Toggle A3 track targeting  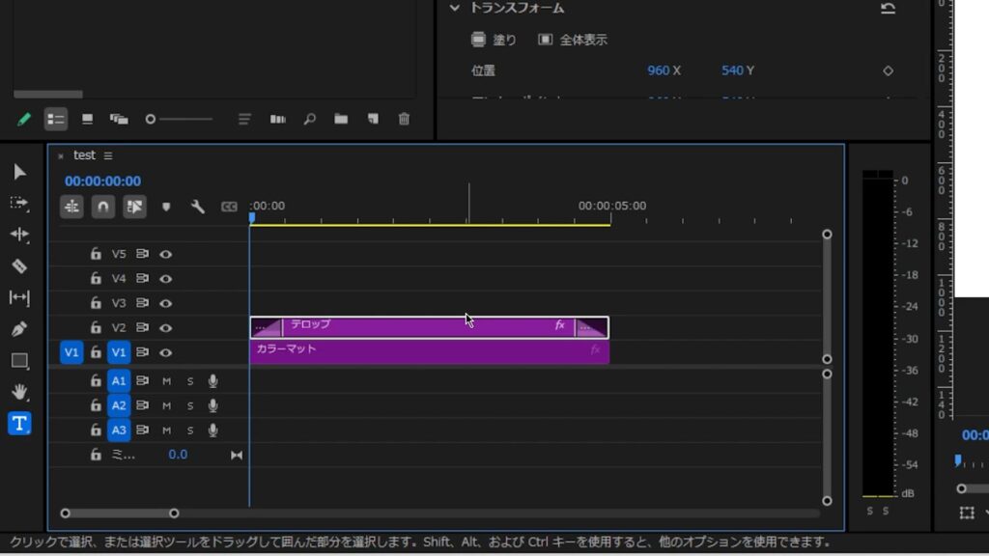click(119, 430)
